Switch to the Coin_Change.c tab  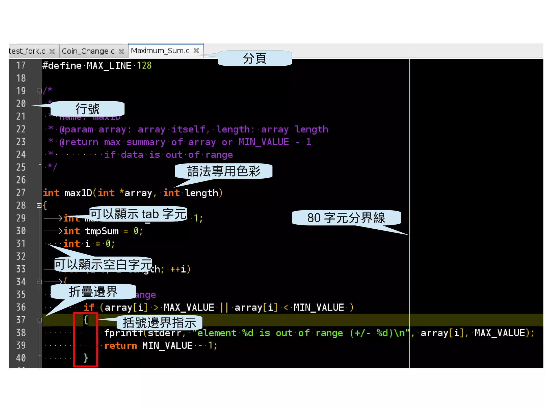click(x=88, y=51)
